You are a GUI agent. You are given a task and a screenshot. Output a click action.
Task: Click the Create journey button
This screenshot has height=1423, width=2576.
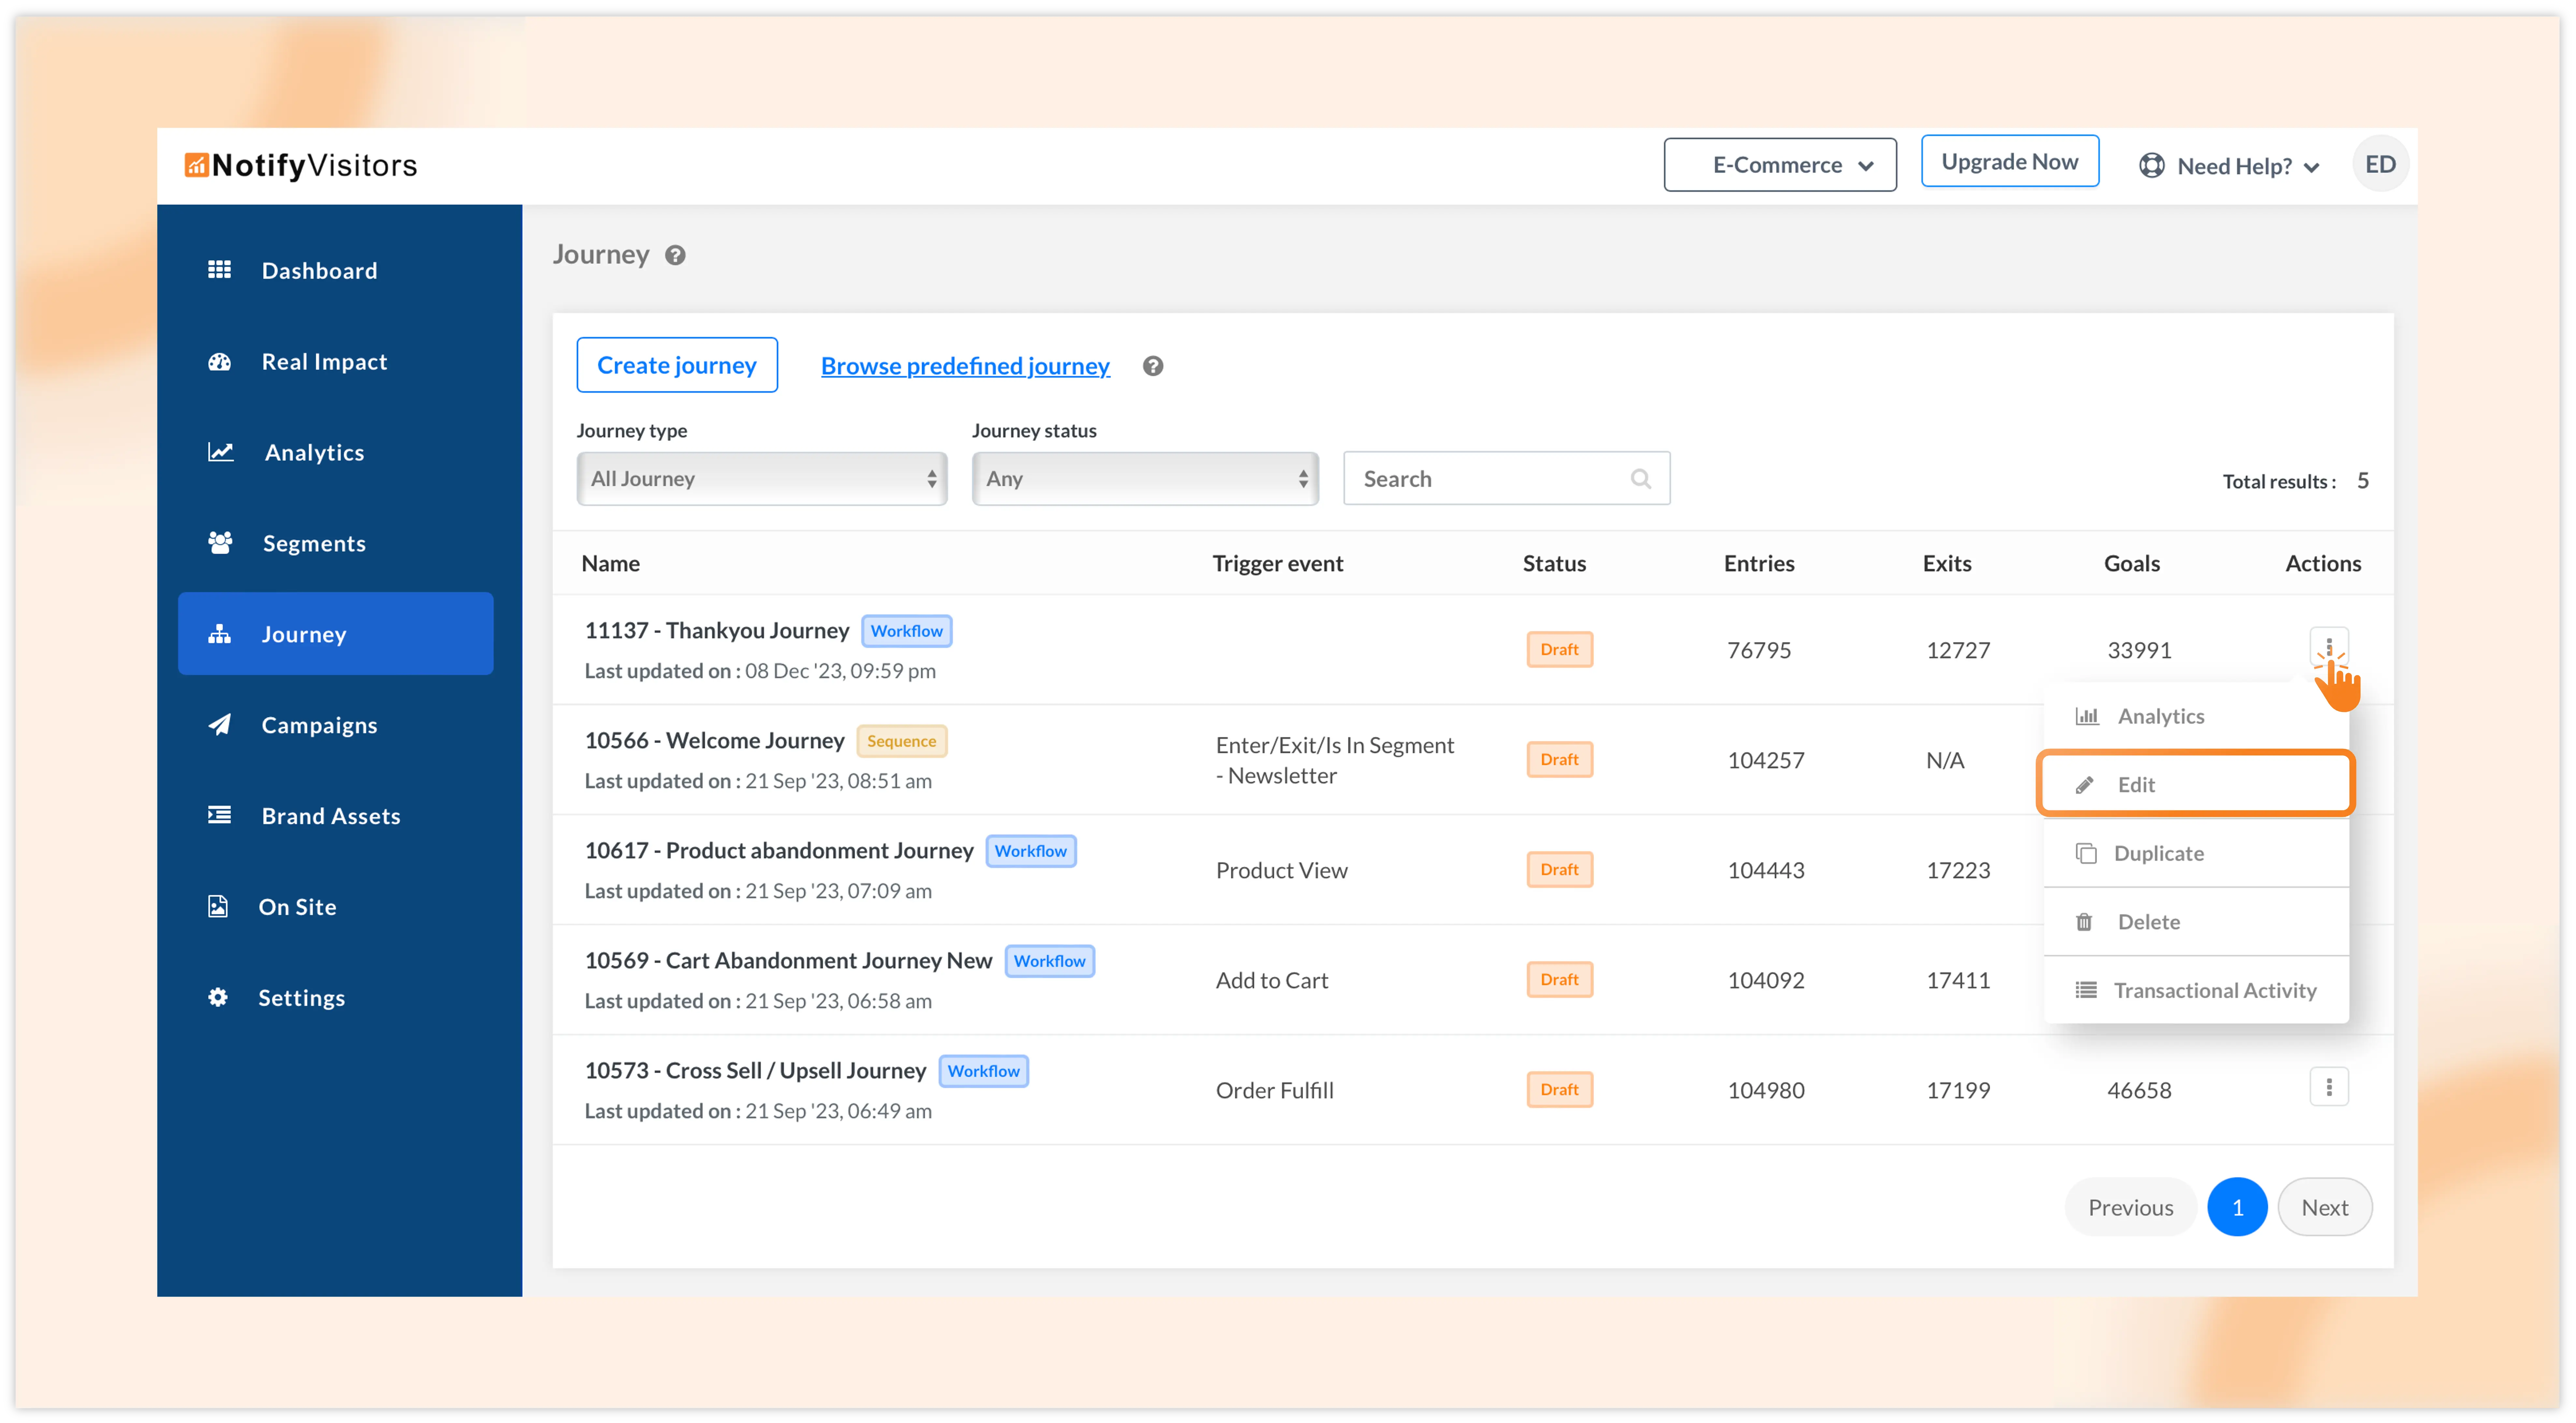677,365
